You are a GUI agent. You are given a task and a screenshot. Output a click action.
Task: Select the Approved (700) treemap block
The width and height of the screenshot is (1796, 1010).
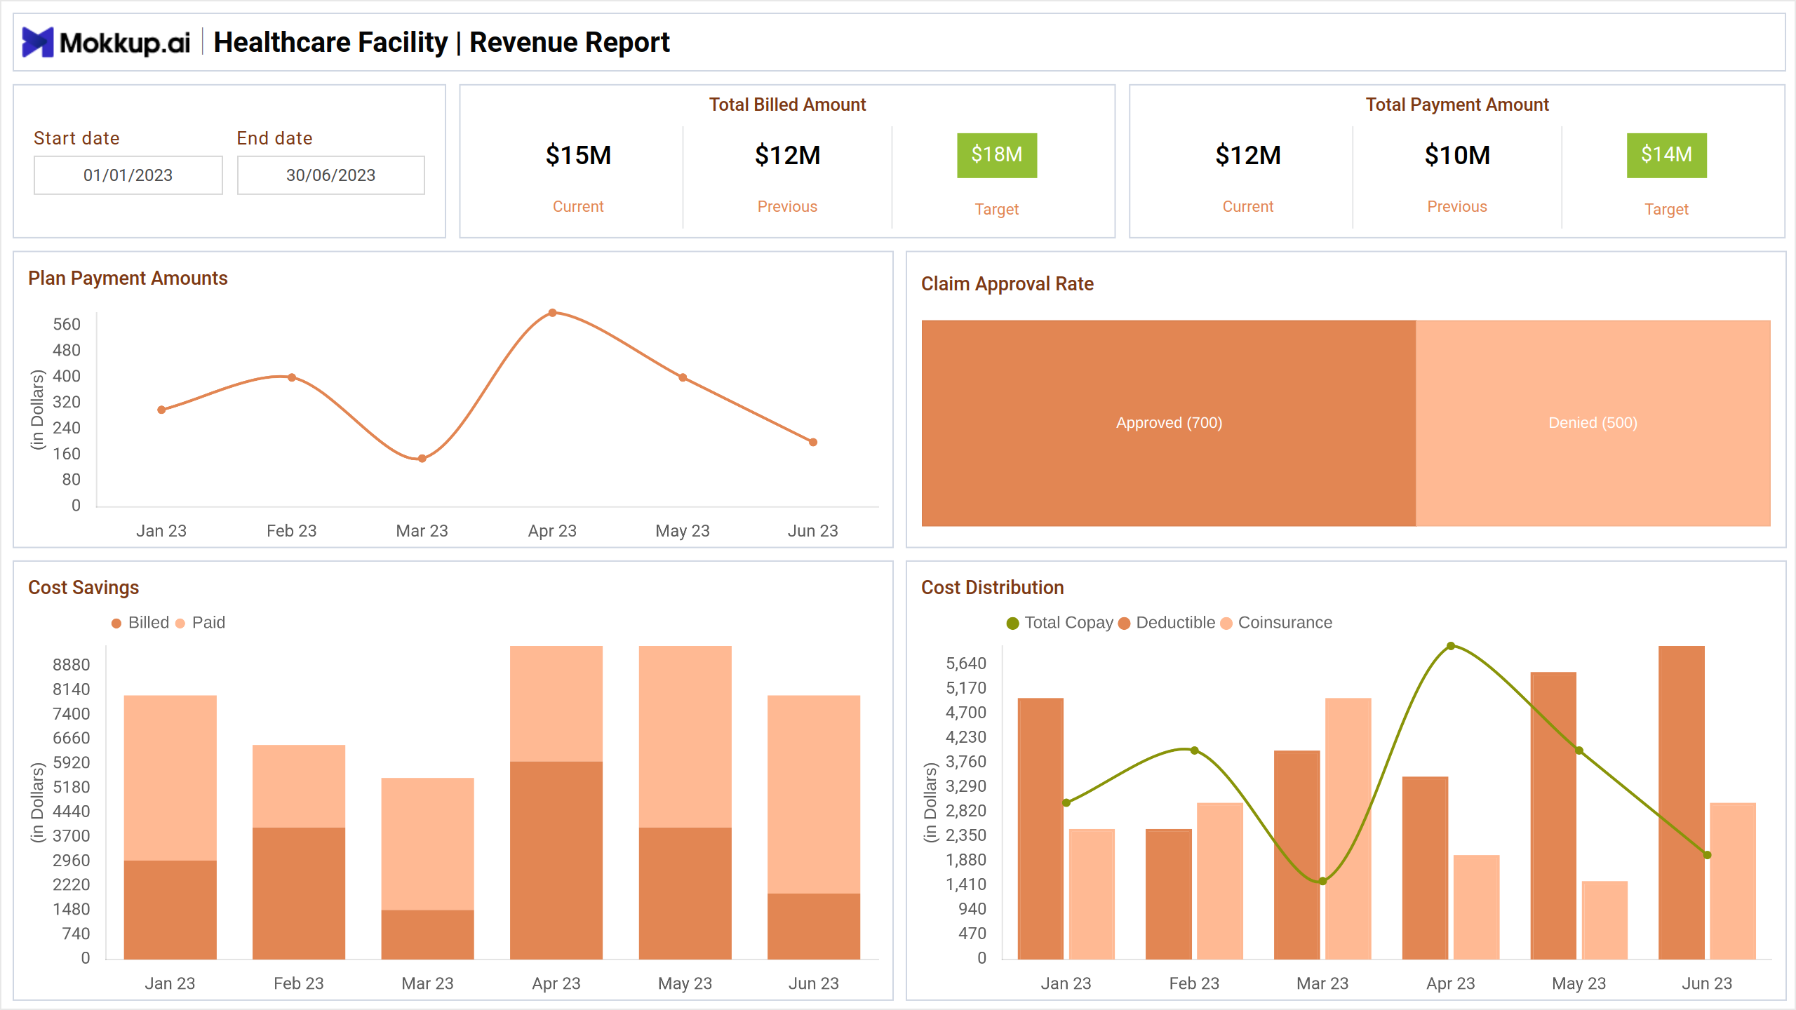[1169, 423]
